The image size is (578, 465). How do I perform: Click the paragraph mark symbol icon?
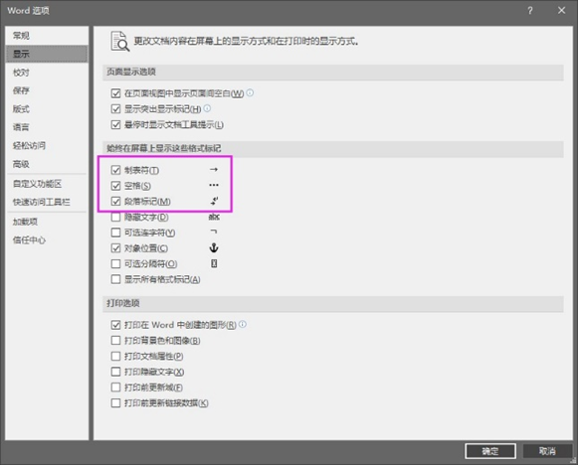(214, 201)
